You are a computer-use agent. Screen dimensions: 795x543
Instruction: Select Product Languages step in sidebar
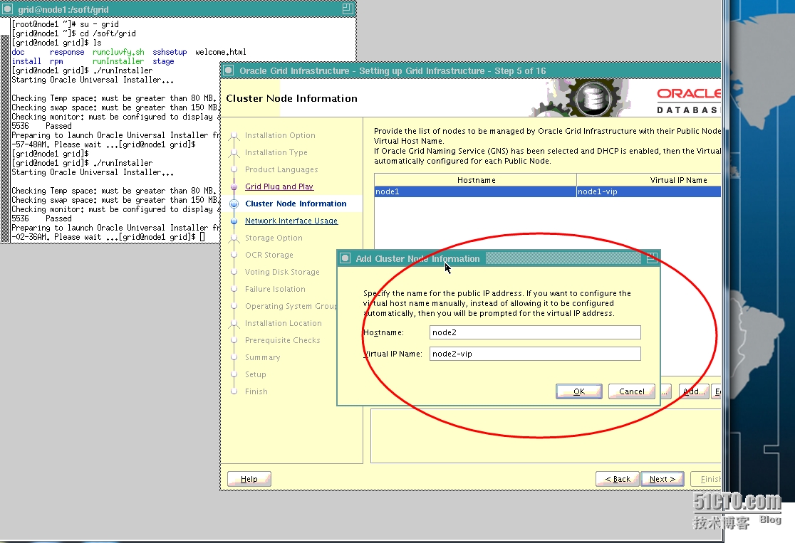pos(281,169)
